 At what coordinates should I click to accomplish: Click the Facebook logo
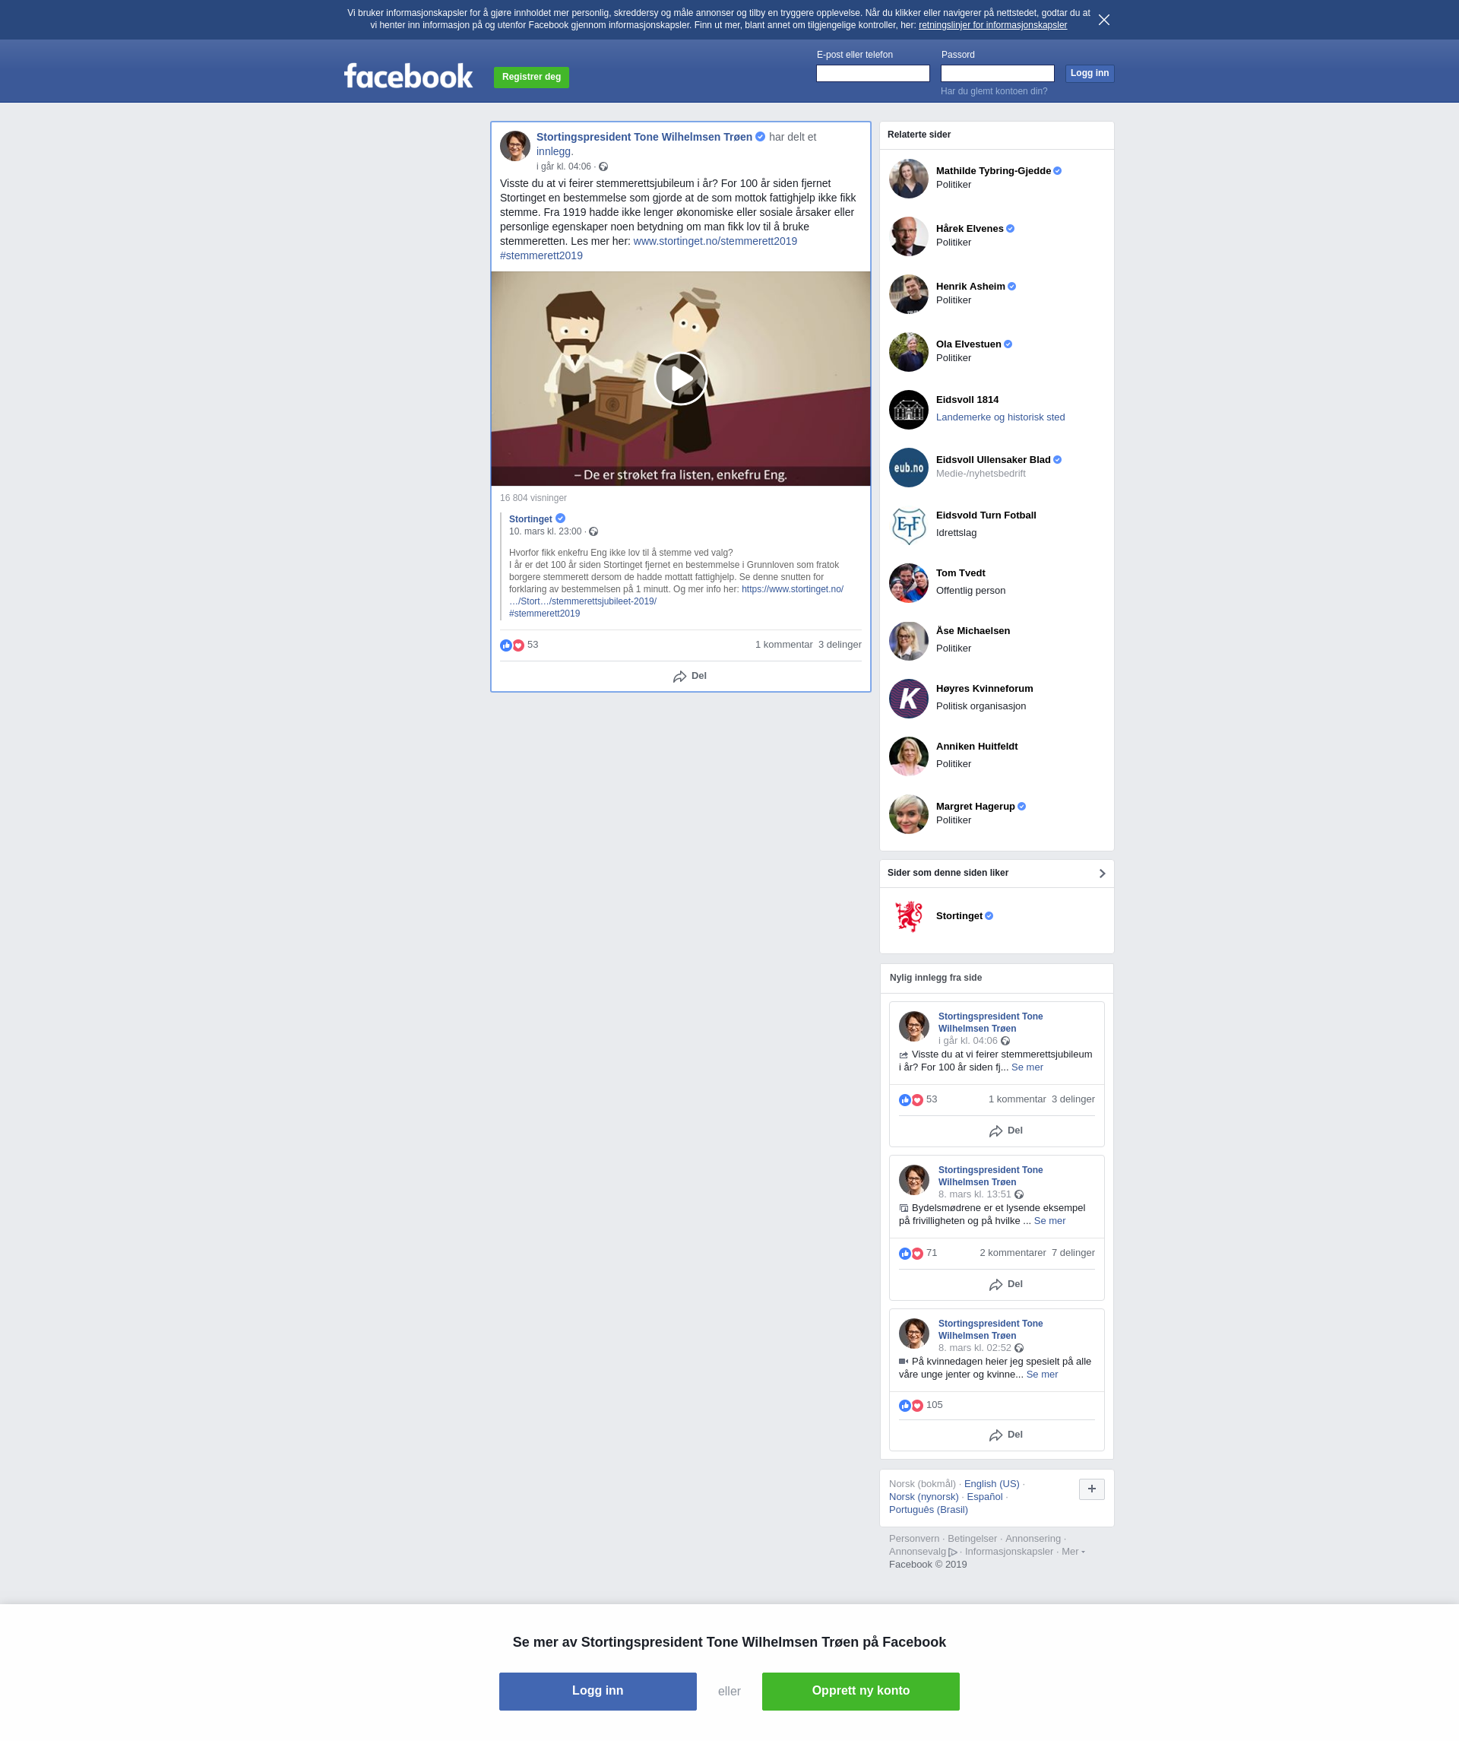[x=409, y=76]
